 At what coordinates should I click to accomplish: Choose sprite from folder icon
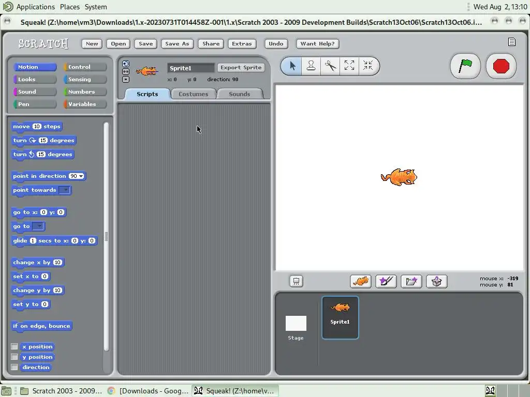point(411,281)
